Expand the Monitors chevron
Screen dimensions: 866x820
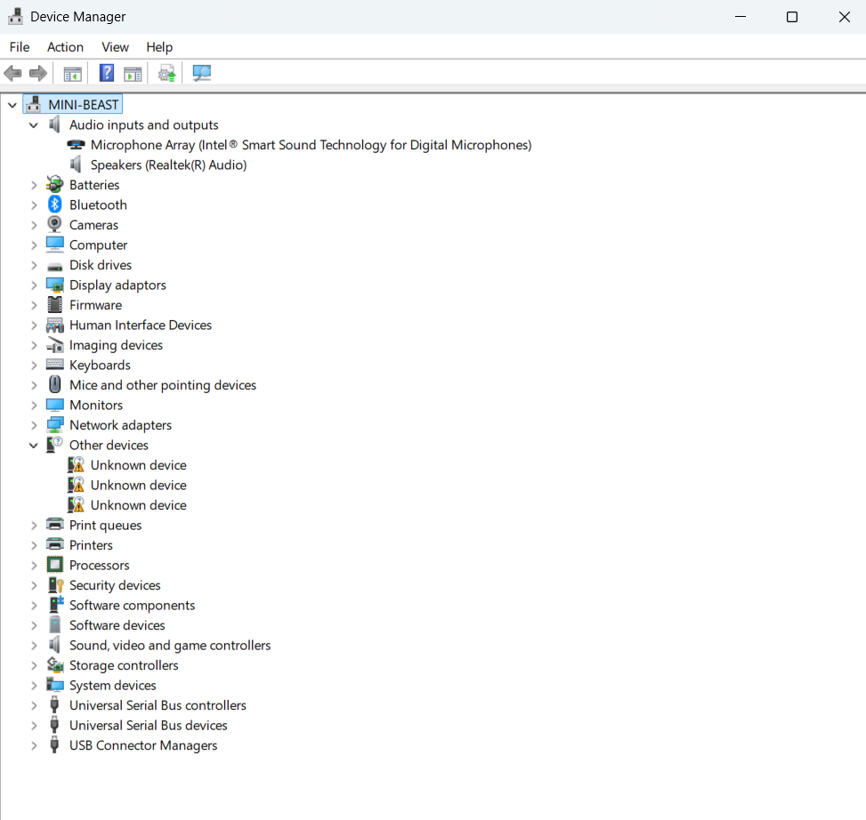34,405
